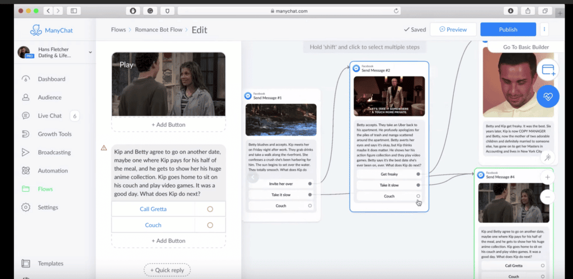Click Couch connector dot in Message #2
573x279 pixels.
pos(419,196)
